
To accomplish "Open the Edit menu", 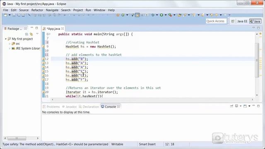I will (14, 10).
